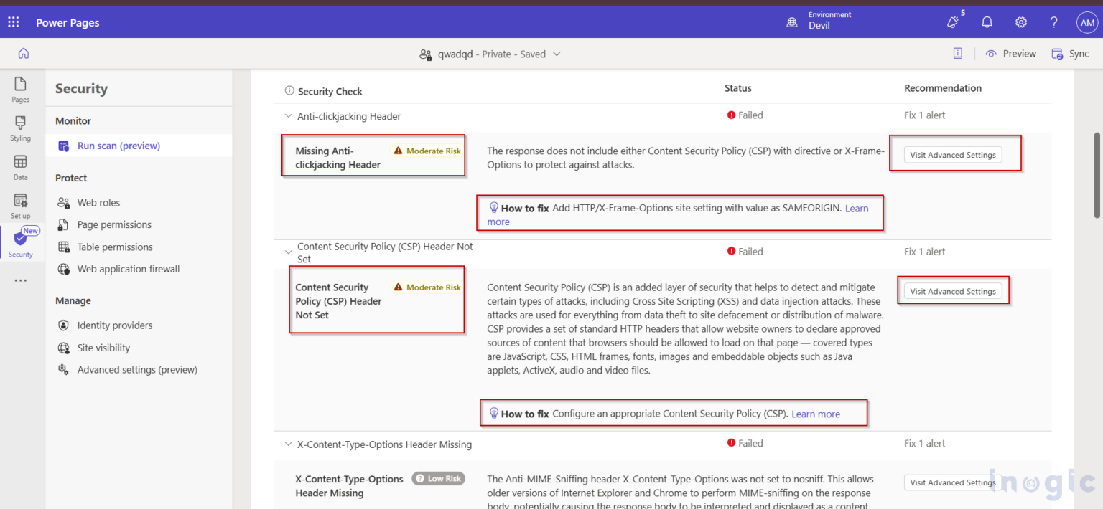Open the Styling workspace icon
This screenshot has width=1103, height=509.
click(x=20, y=123)
